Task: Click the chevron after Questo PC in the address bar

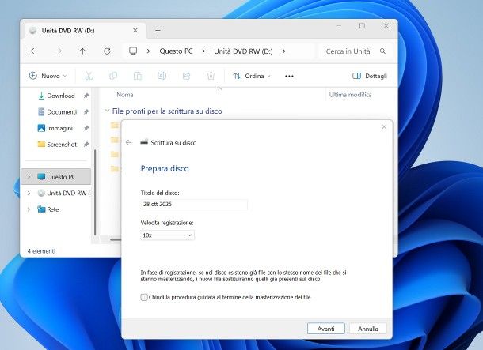Action: pyautogui.click(x=203, y=51)
